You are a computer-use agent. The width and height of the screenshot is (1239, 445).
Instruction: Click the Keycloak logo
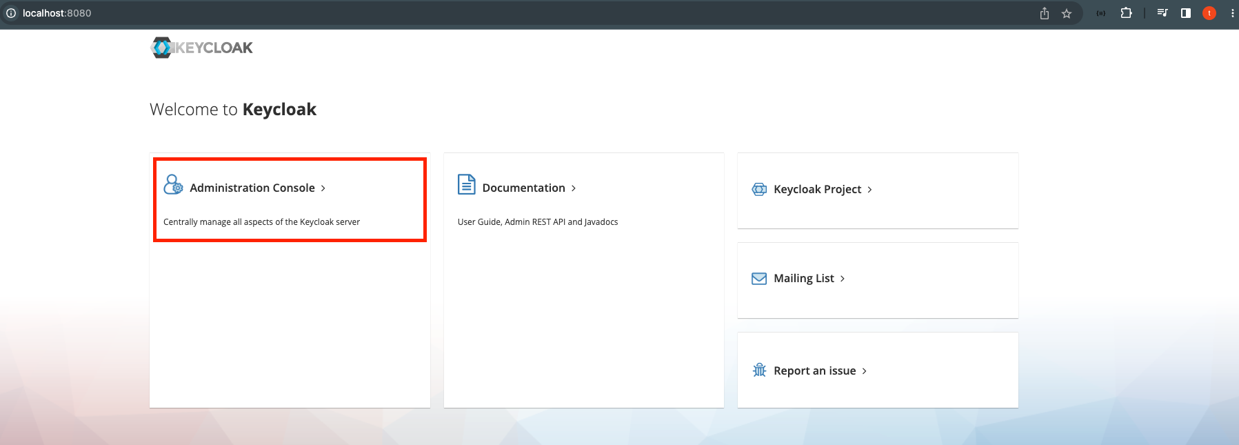coord(201,48)
